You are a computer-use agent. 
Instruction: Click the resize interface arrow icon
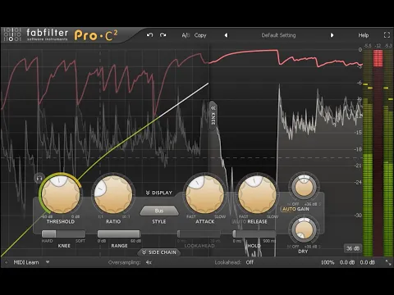pos(388,262)
